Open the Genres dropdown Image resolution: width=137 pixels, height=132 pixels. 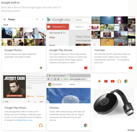pos(79,27)
